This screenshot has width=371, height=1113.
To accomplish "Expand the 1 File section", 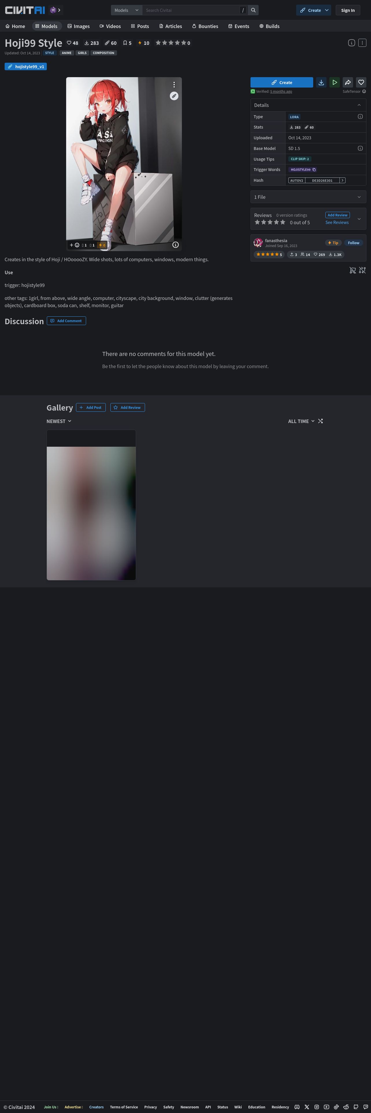I will [x=308, y=197].
